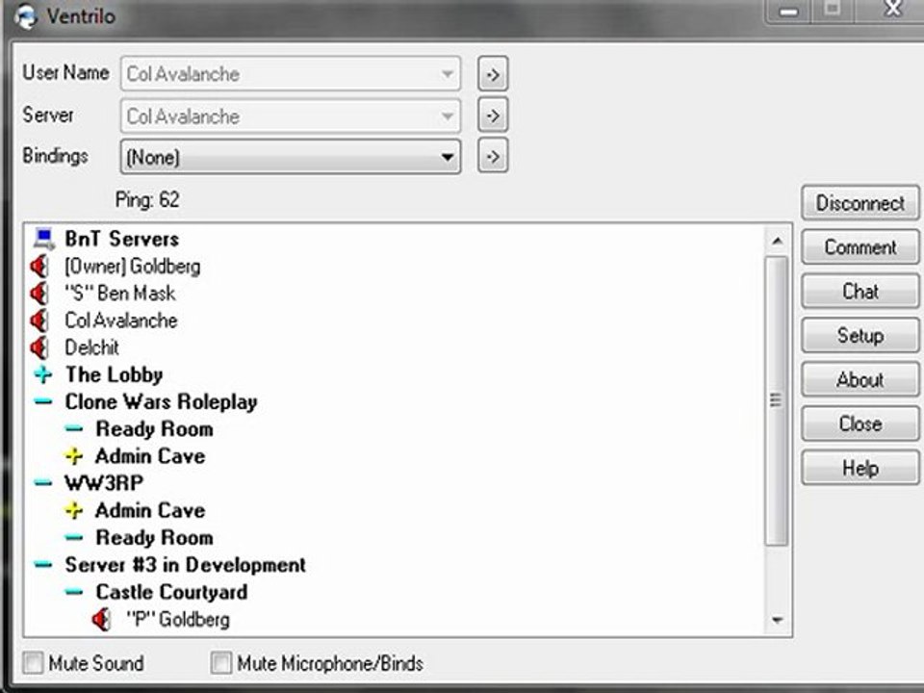
Task: Select Admin Cave name under WW3RP
Action: pos(150,510)
